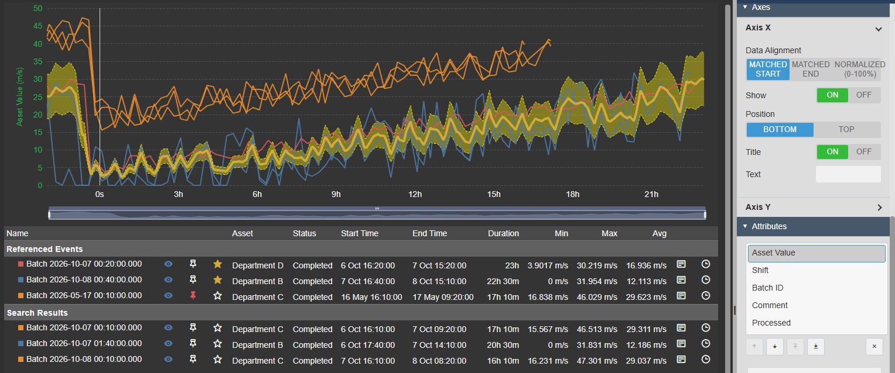Screen dimensions: 895x373
Task: Select Processed attribute
Action: (x=816, y=323)
